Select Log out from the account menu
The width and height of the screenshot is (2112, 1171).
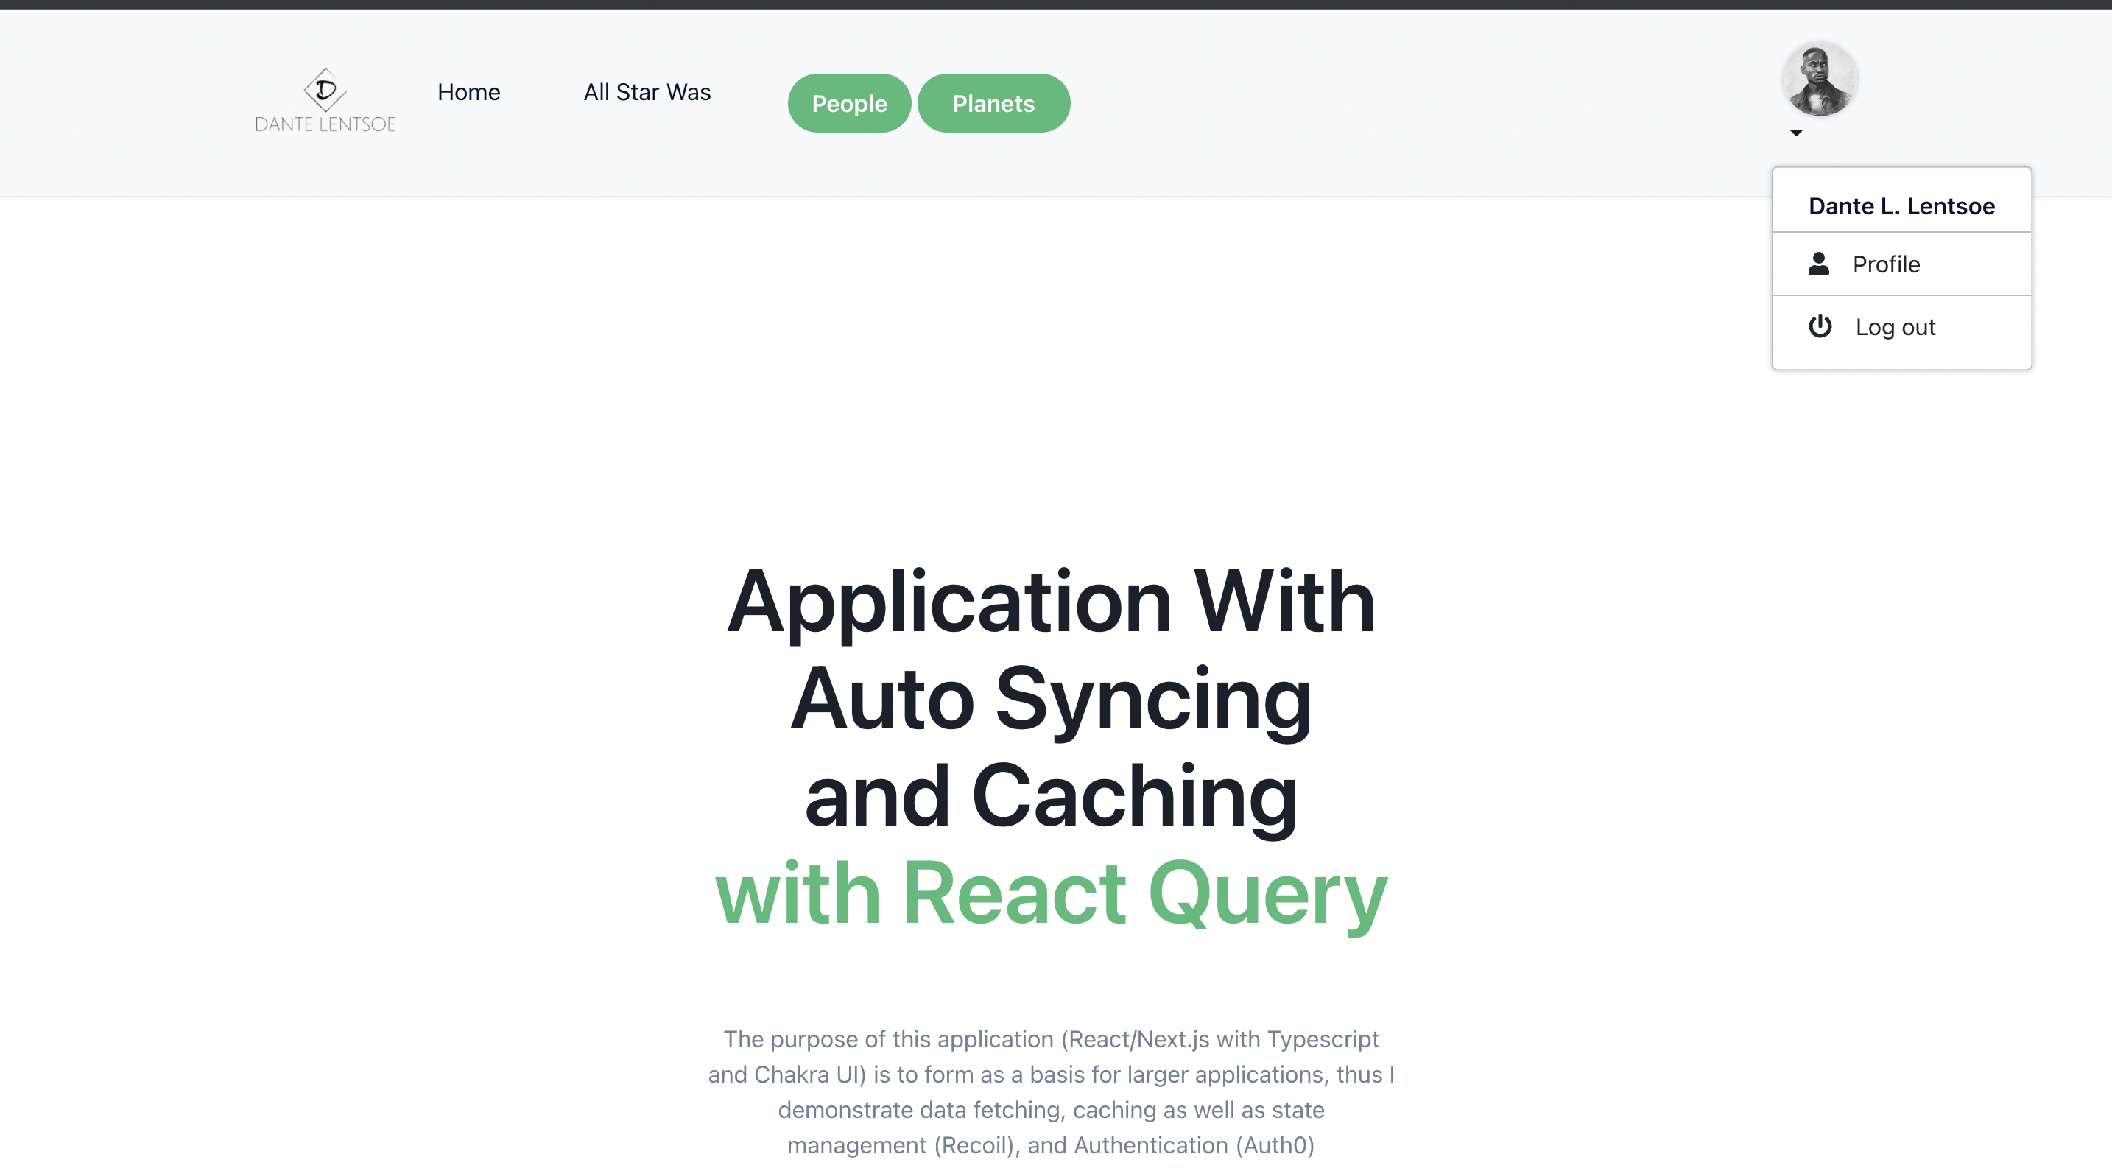tap(1895, 326)
